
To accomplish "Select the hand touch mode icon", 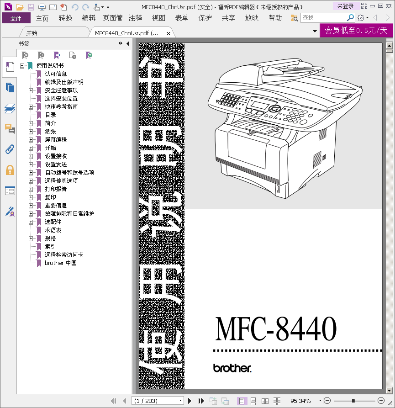I will click(x=97, y=7).
